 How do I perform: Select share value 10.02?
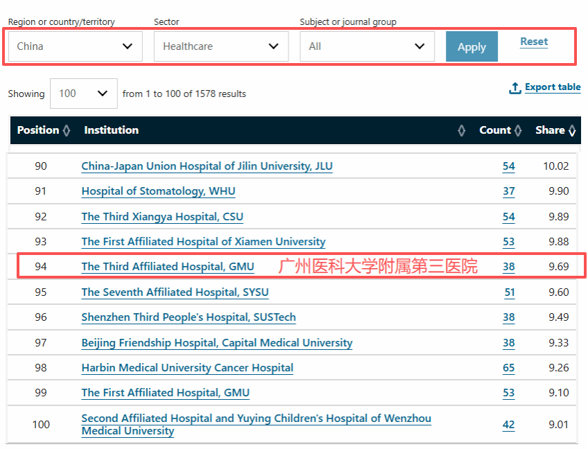[x=556, y=166]
